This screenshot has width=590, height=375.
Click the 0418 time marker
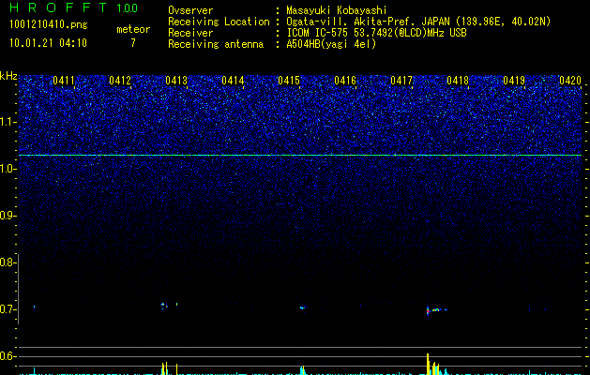[458, 81]
